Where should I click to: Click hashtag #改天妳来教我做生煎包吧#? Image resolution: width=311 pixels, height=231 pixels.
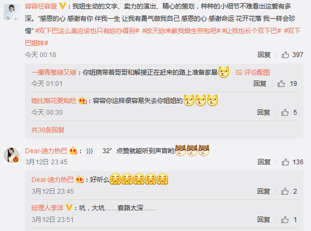[x=182, y=31]
